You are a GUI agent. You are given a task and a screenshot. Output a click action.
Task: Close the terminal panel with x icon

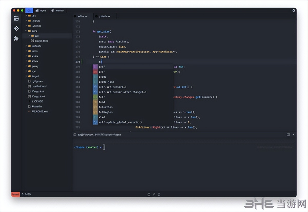coord(293,134)
